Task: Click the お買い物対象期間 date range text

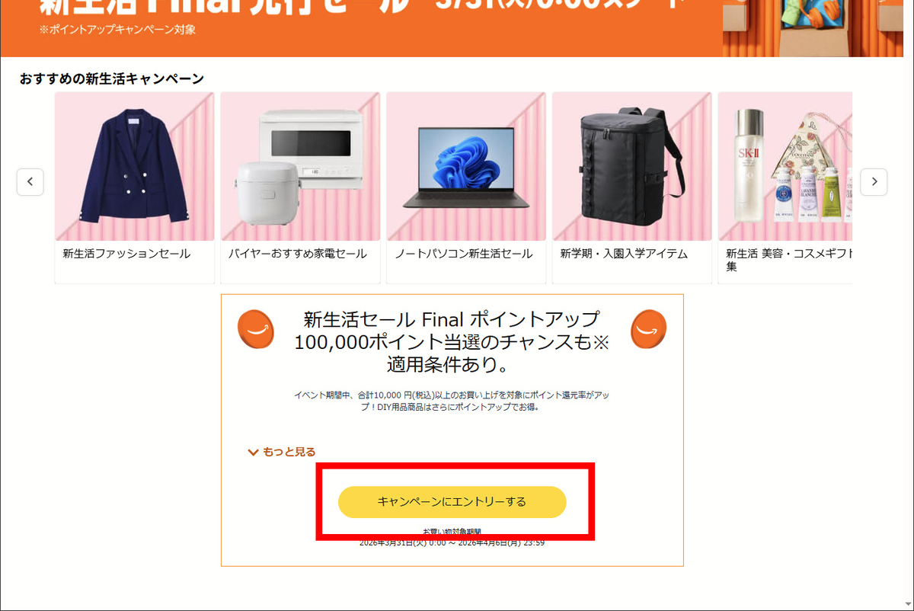Action: (x=452, y=537)
